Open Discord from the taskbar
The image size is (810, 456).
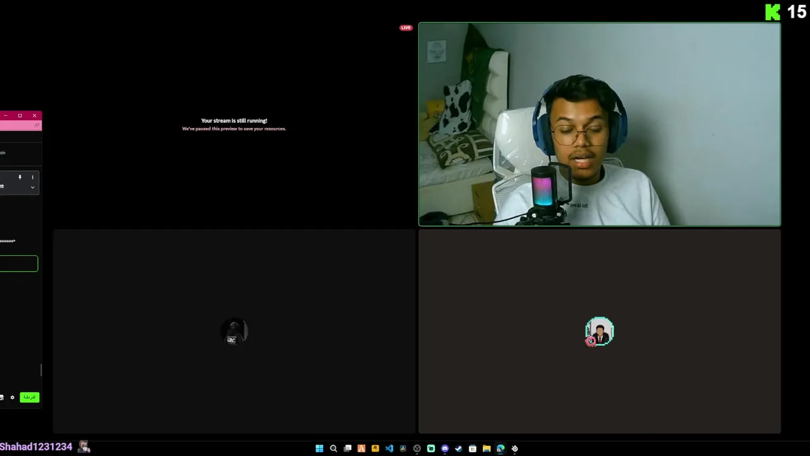(x=445, y=448)
